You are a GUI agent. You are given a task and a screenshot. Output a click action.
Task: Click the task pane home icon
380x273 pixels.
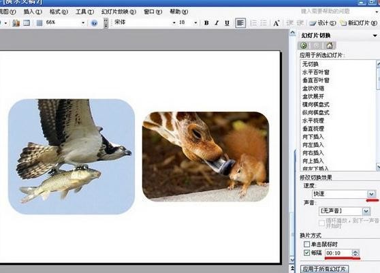[x=330, y=46]
